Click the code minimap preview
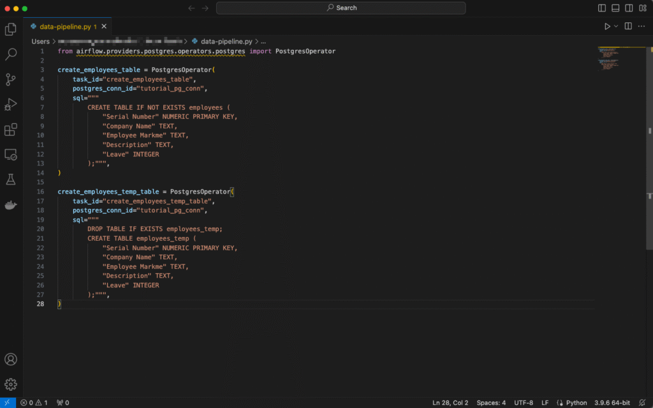Screen dimensions: 653x408 [610, 58]
